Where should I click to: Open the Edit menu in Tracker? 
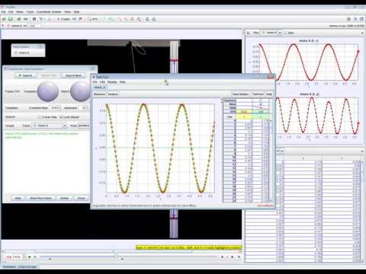point(11,11)
